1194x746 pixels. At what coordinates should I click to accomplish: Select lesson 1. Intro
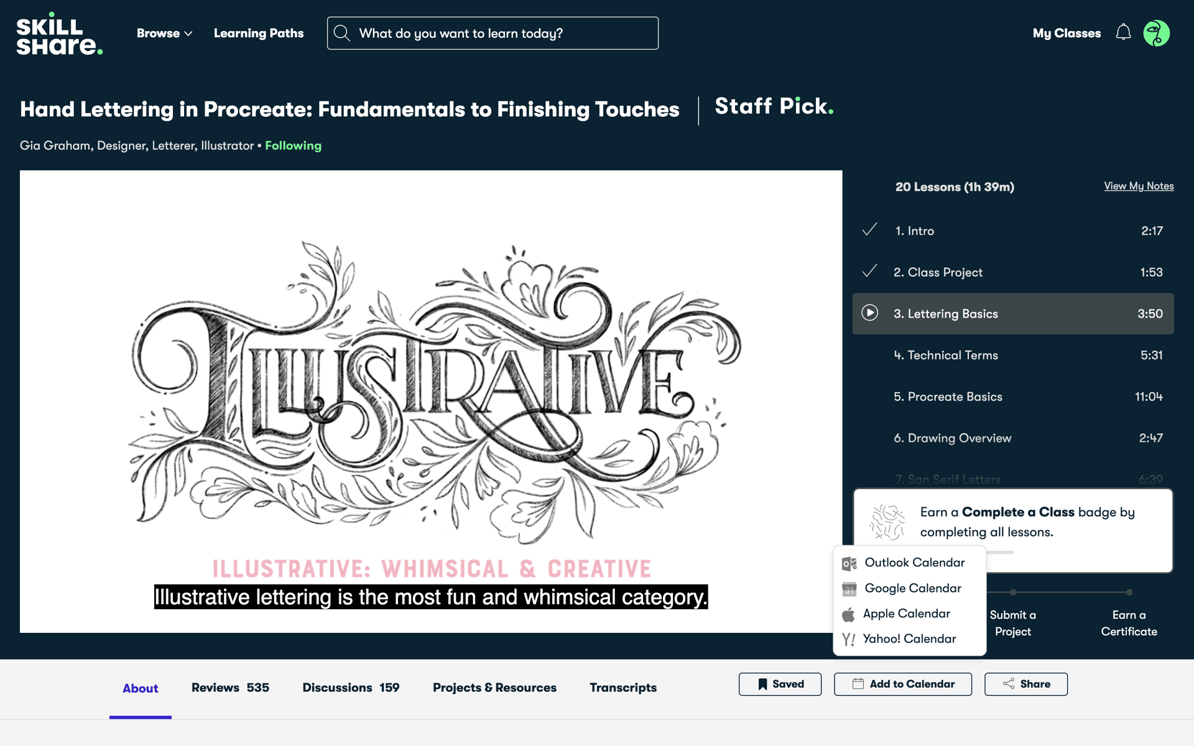1013,231
